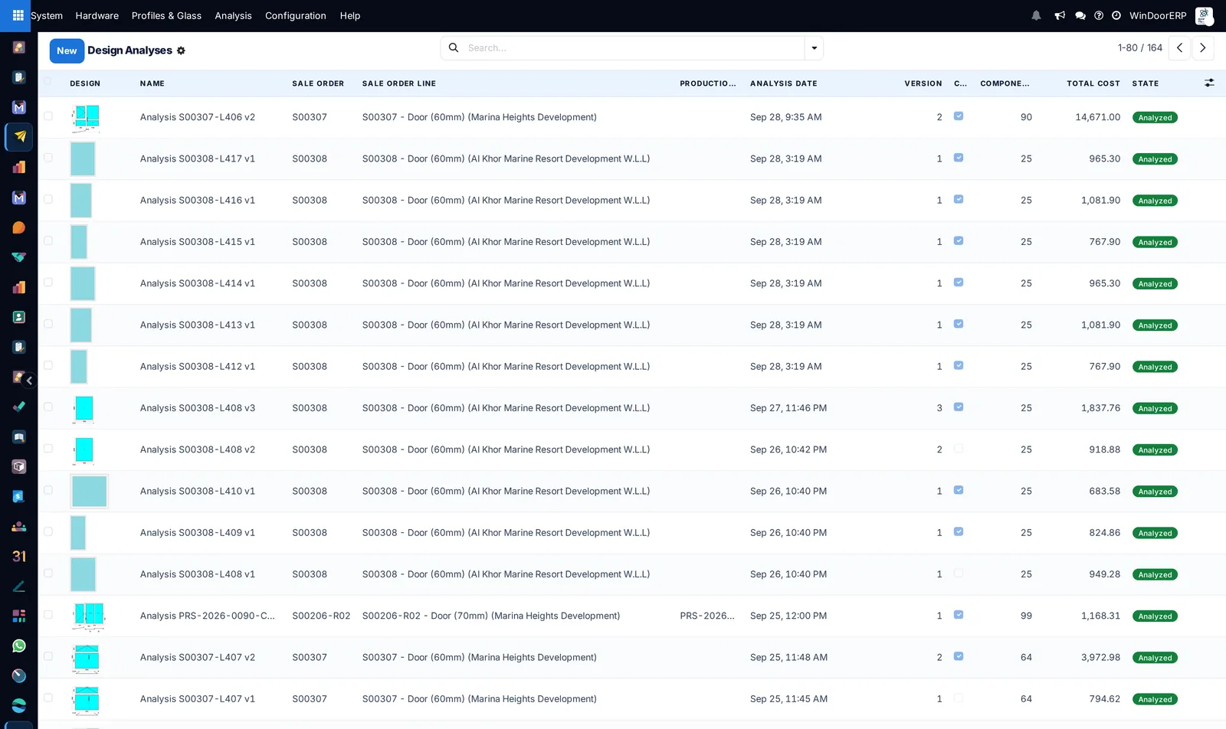Tick the select-all header checkbox
Viewport: 1226px width, 729px height.
click(x=48, y=81)
